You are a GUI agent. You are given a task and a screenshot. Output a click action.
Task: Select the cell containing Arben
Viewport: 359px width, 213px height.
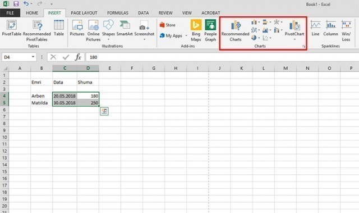[42, 96]
